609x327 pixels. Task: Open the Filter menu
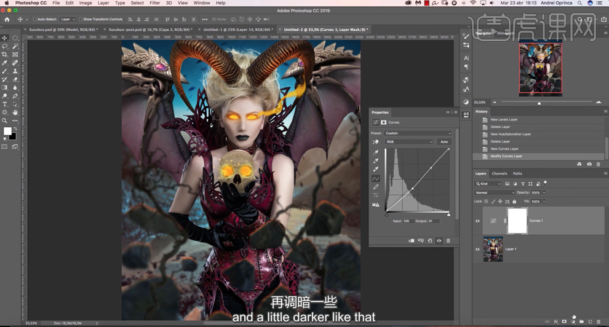click(155, 3)
